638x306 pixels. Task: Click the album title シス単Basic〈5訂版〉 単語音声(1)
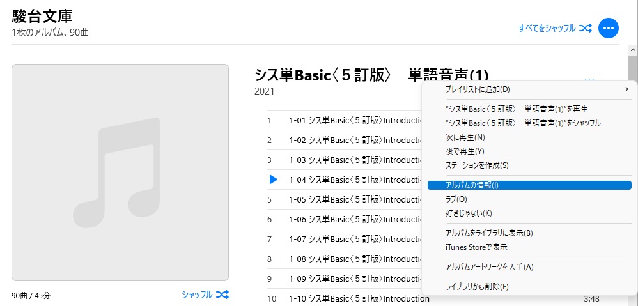pos(371,75)
